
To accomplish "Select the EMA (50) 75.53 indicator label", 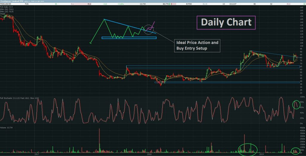I will (x=7, y=9).
